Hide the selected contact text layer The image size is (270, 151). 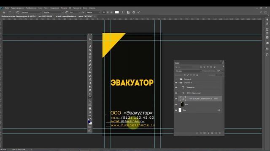coord(176,99)
